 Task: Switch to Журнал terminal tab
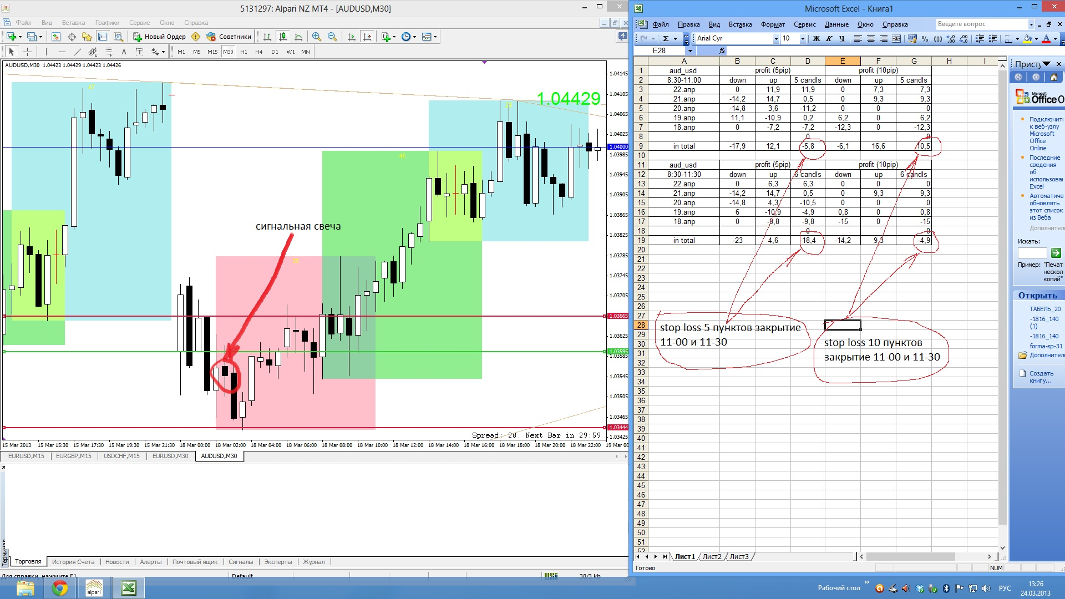[x=314, y=562]
